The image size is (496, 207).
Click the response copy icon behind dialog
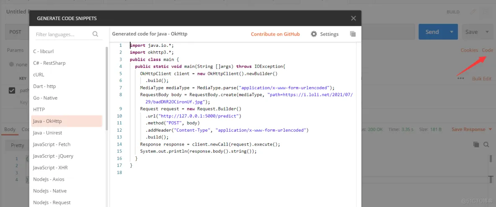click(x=476, y=145)
